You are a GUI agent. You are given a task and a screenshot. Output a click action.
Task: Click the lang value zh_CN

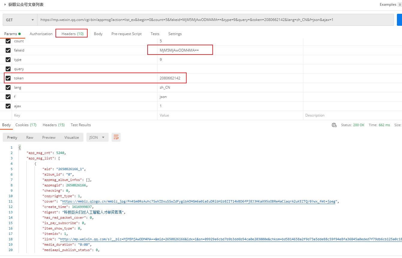click(165, 87)
